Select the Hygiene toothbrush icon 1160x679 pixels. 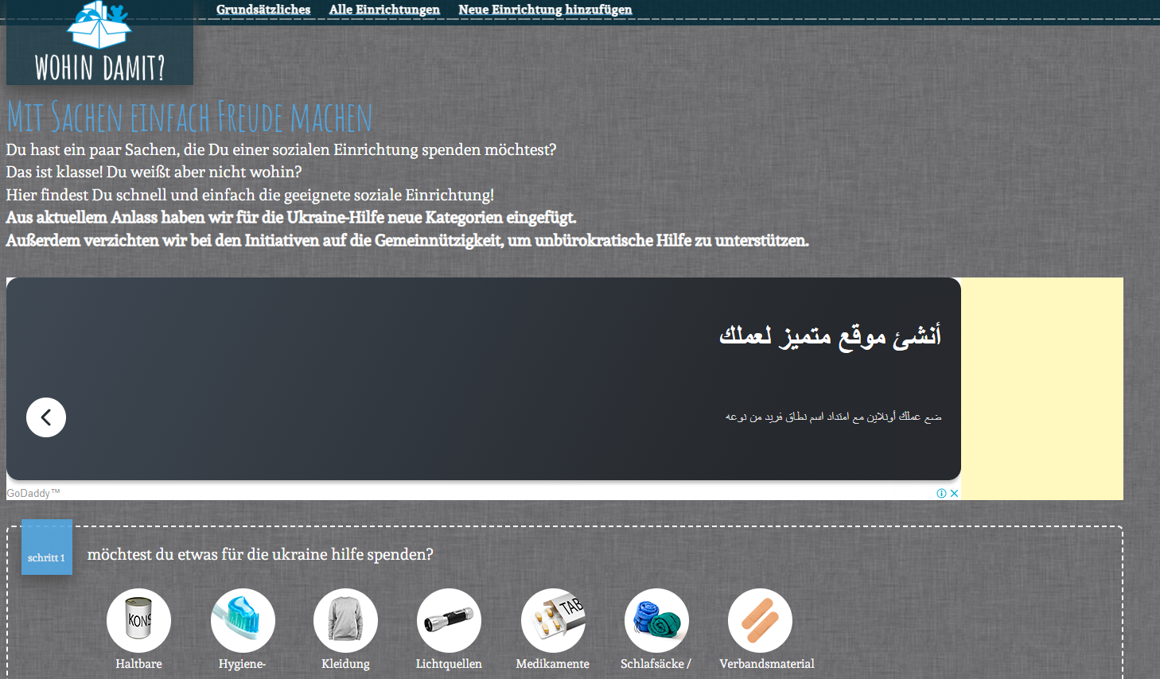click(243, 620)
